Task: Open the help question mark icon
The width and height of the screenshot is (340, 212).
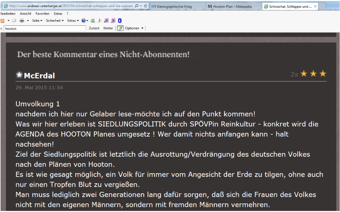Action: tap(83, 21)
